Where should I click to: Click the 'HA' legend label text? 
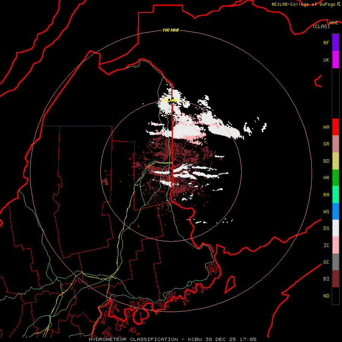coord(326,127)
